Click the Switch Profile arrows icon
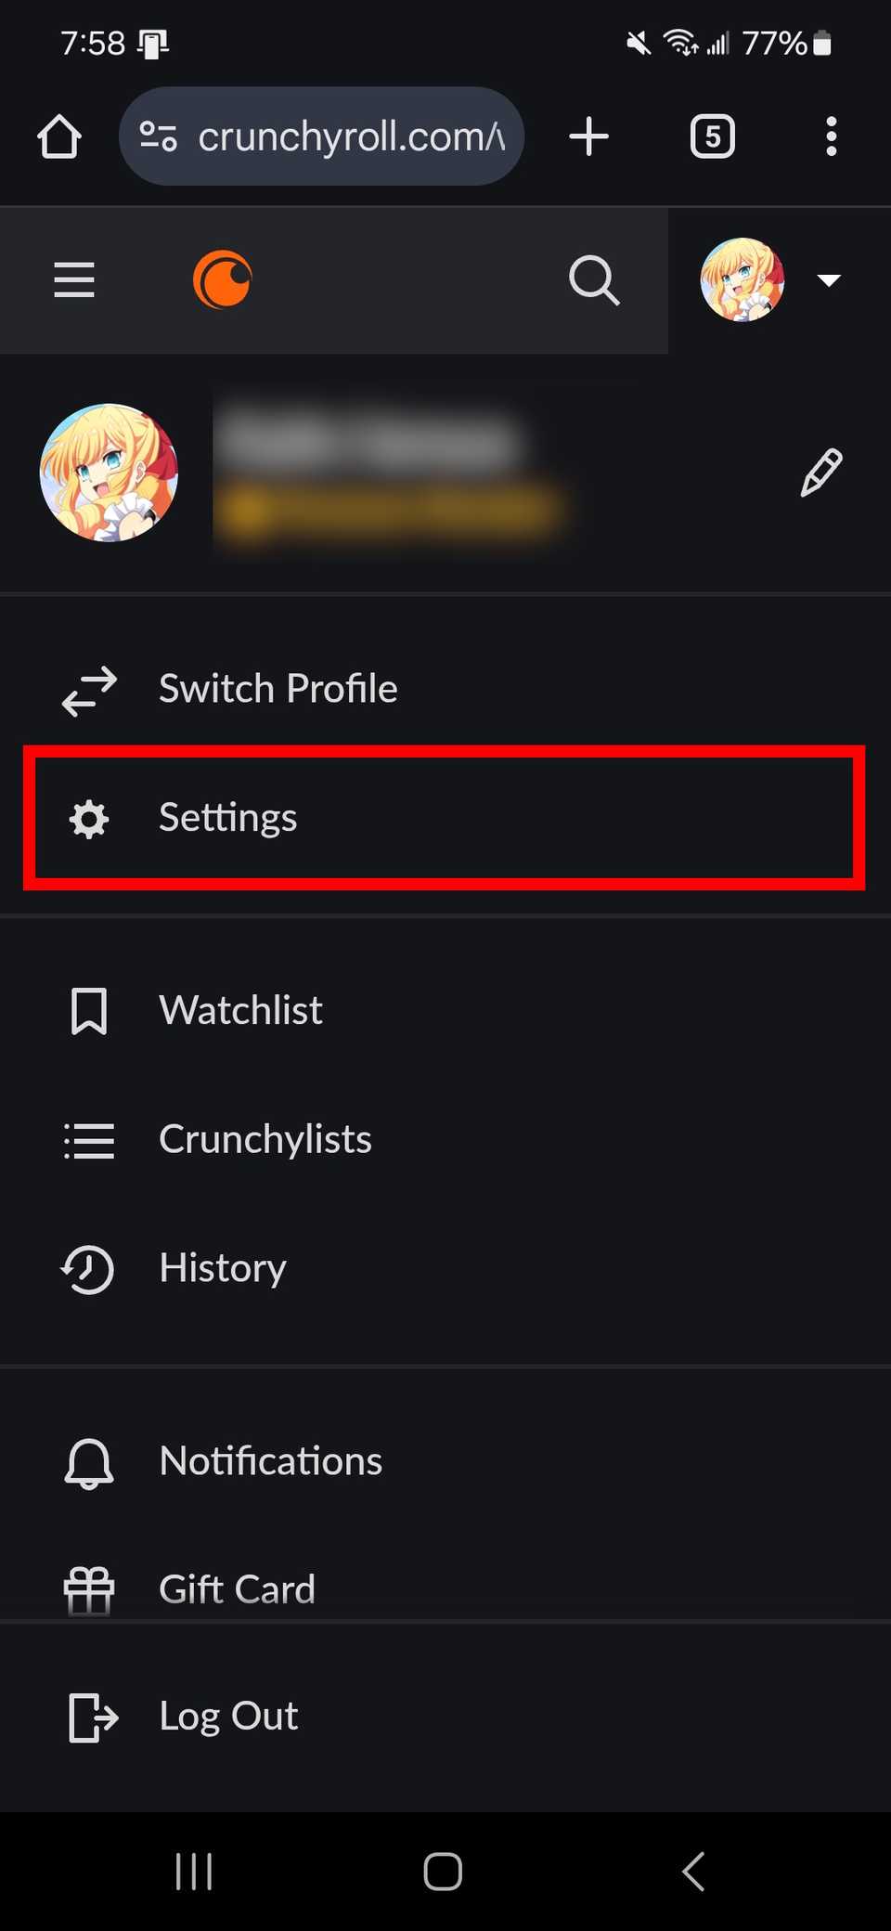This screenshot has height=1931, width=891. [90, 690]
